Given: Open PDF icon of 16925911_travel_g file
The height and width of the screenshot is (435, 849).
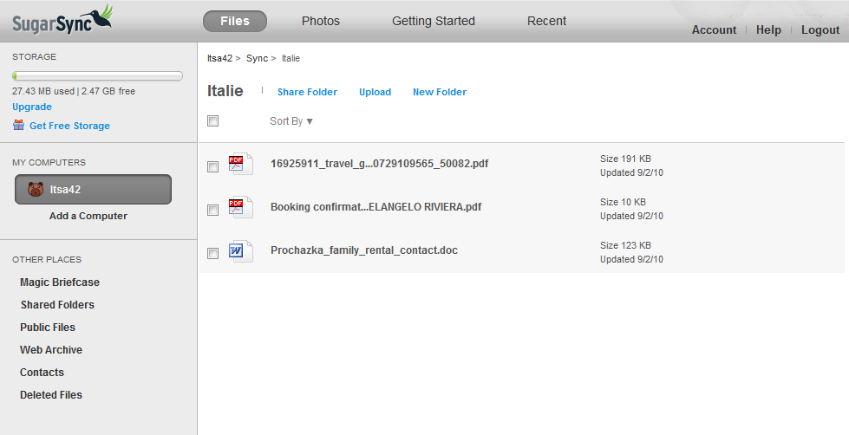Looking at the screenshot, I should pos(240,164).
